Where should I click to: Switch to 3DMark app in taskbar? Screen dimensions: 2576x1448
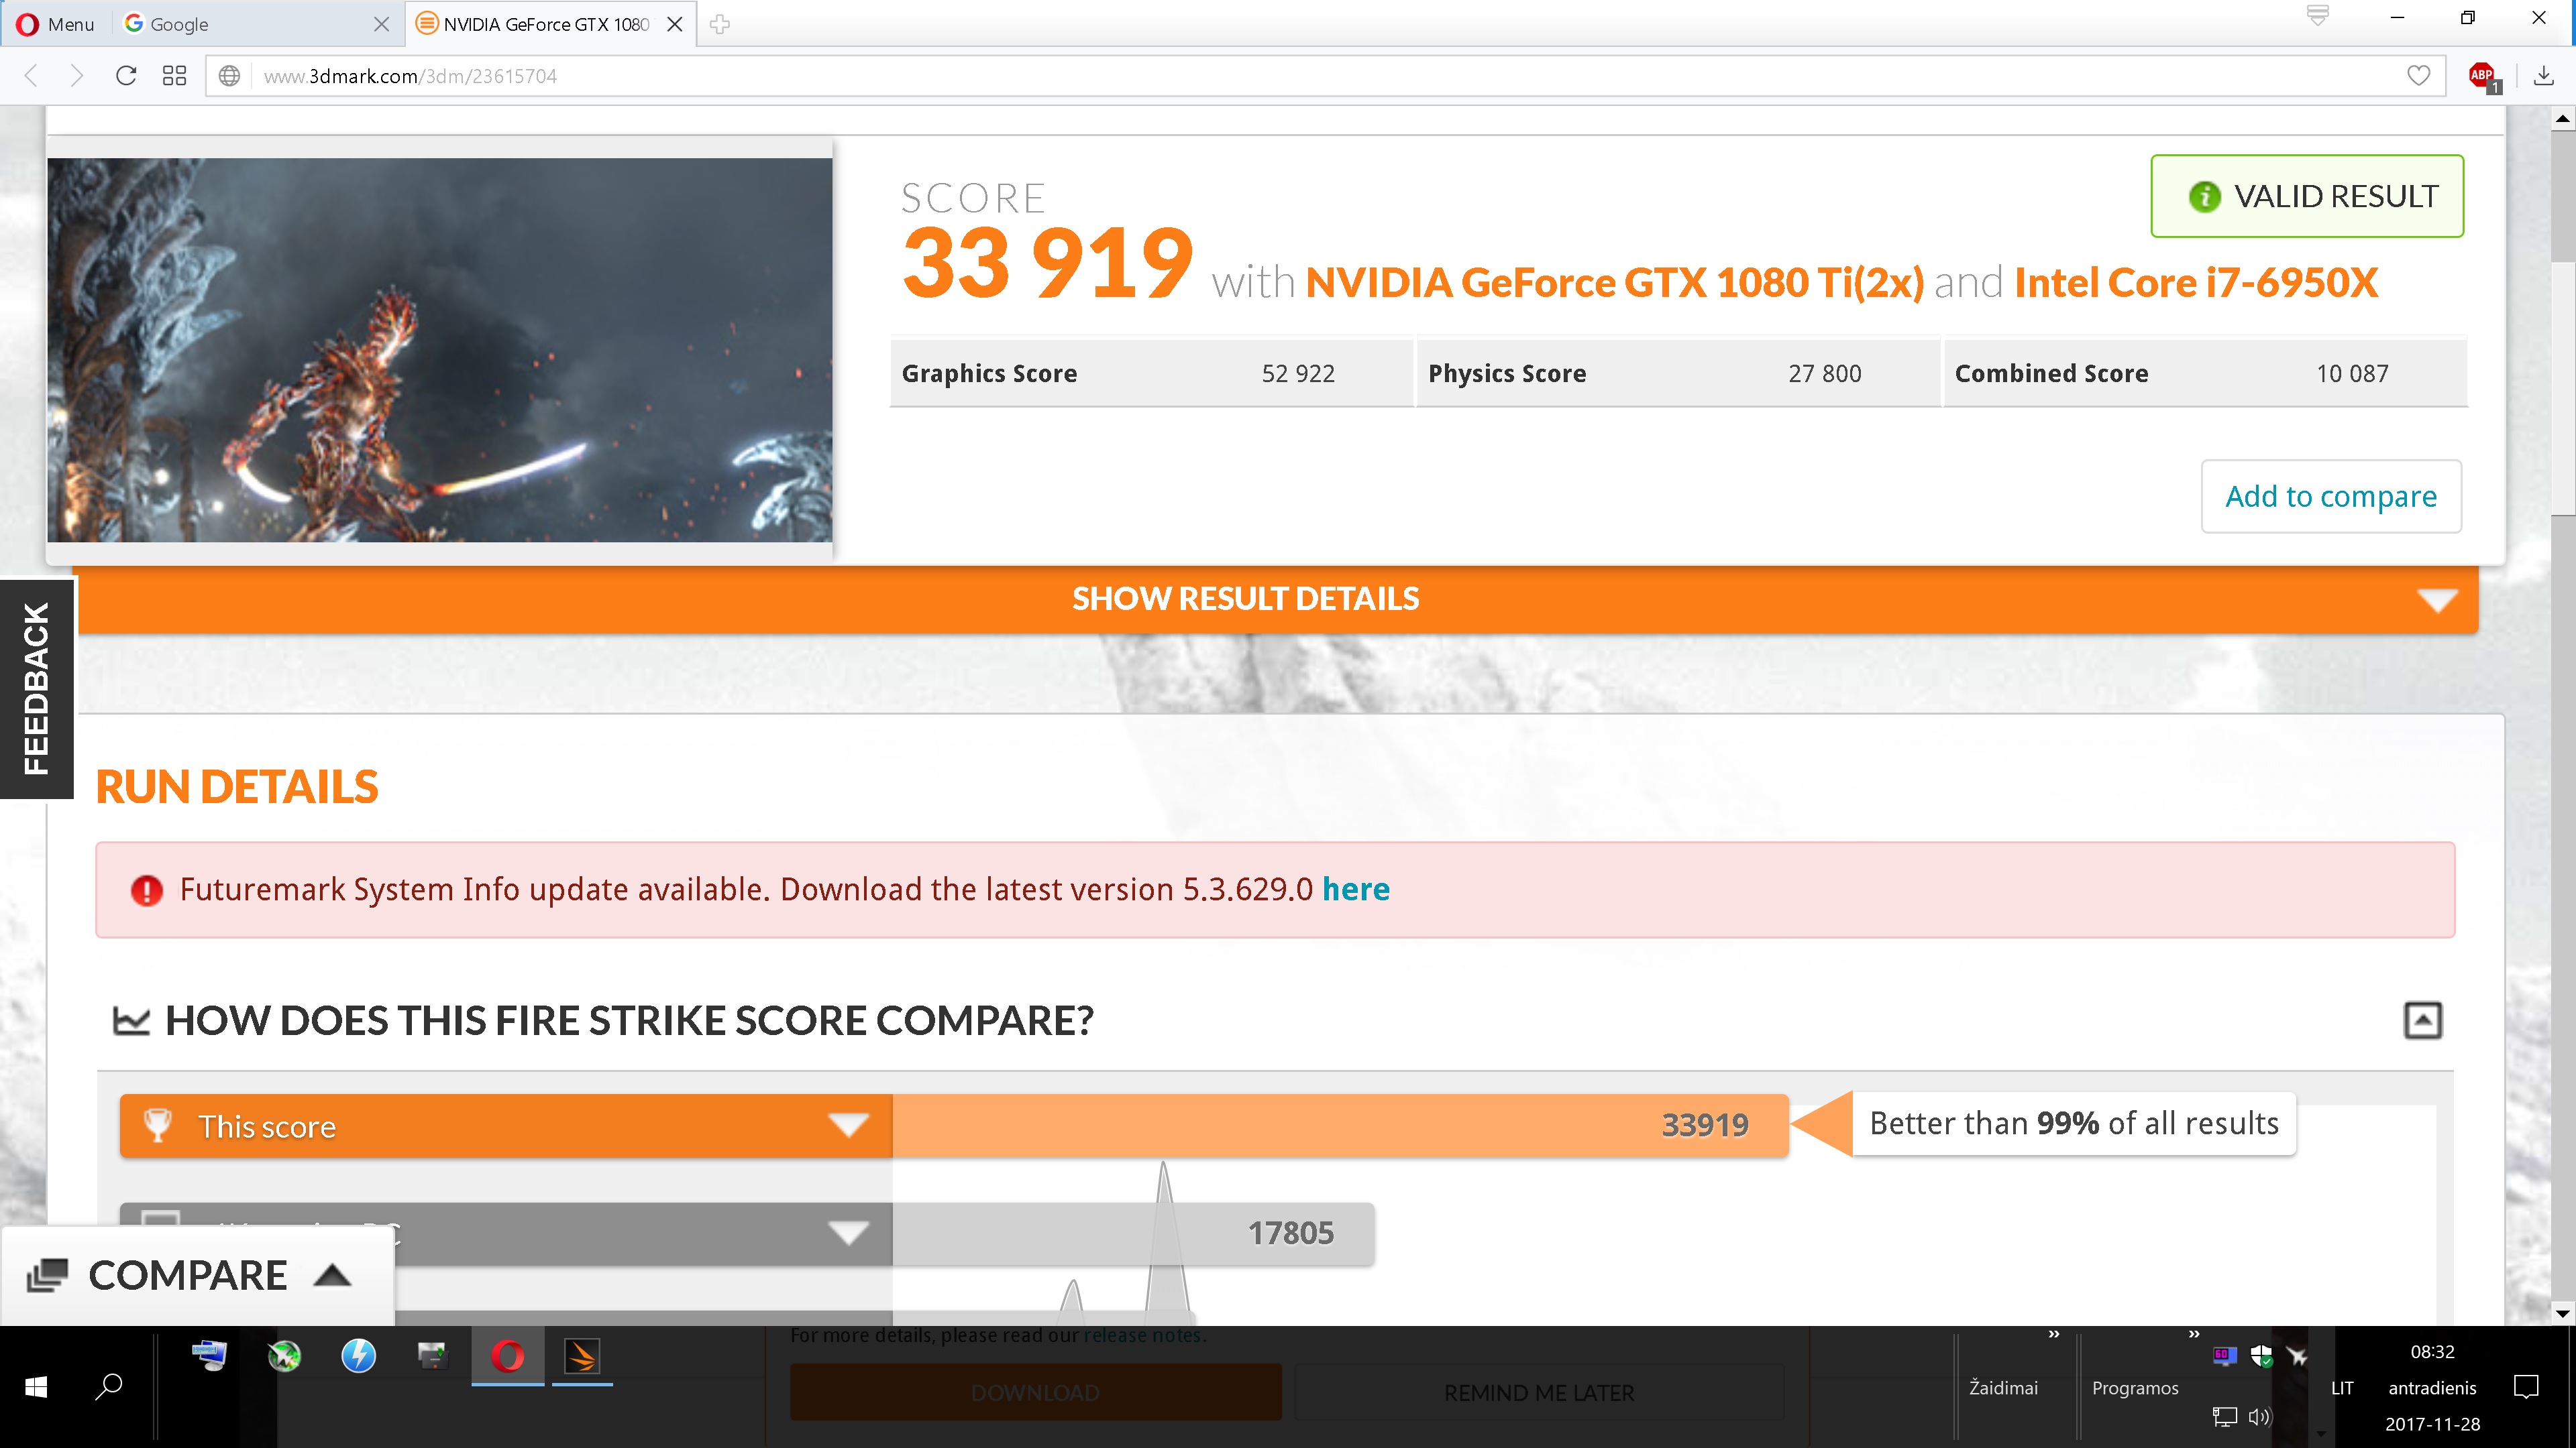coord(581,1356)
